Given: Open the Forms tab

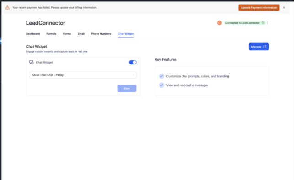Looking at the screenshot, I should (67, 34).
